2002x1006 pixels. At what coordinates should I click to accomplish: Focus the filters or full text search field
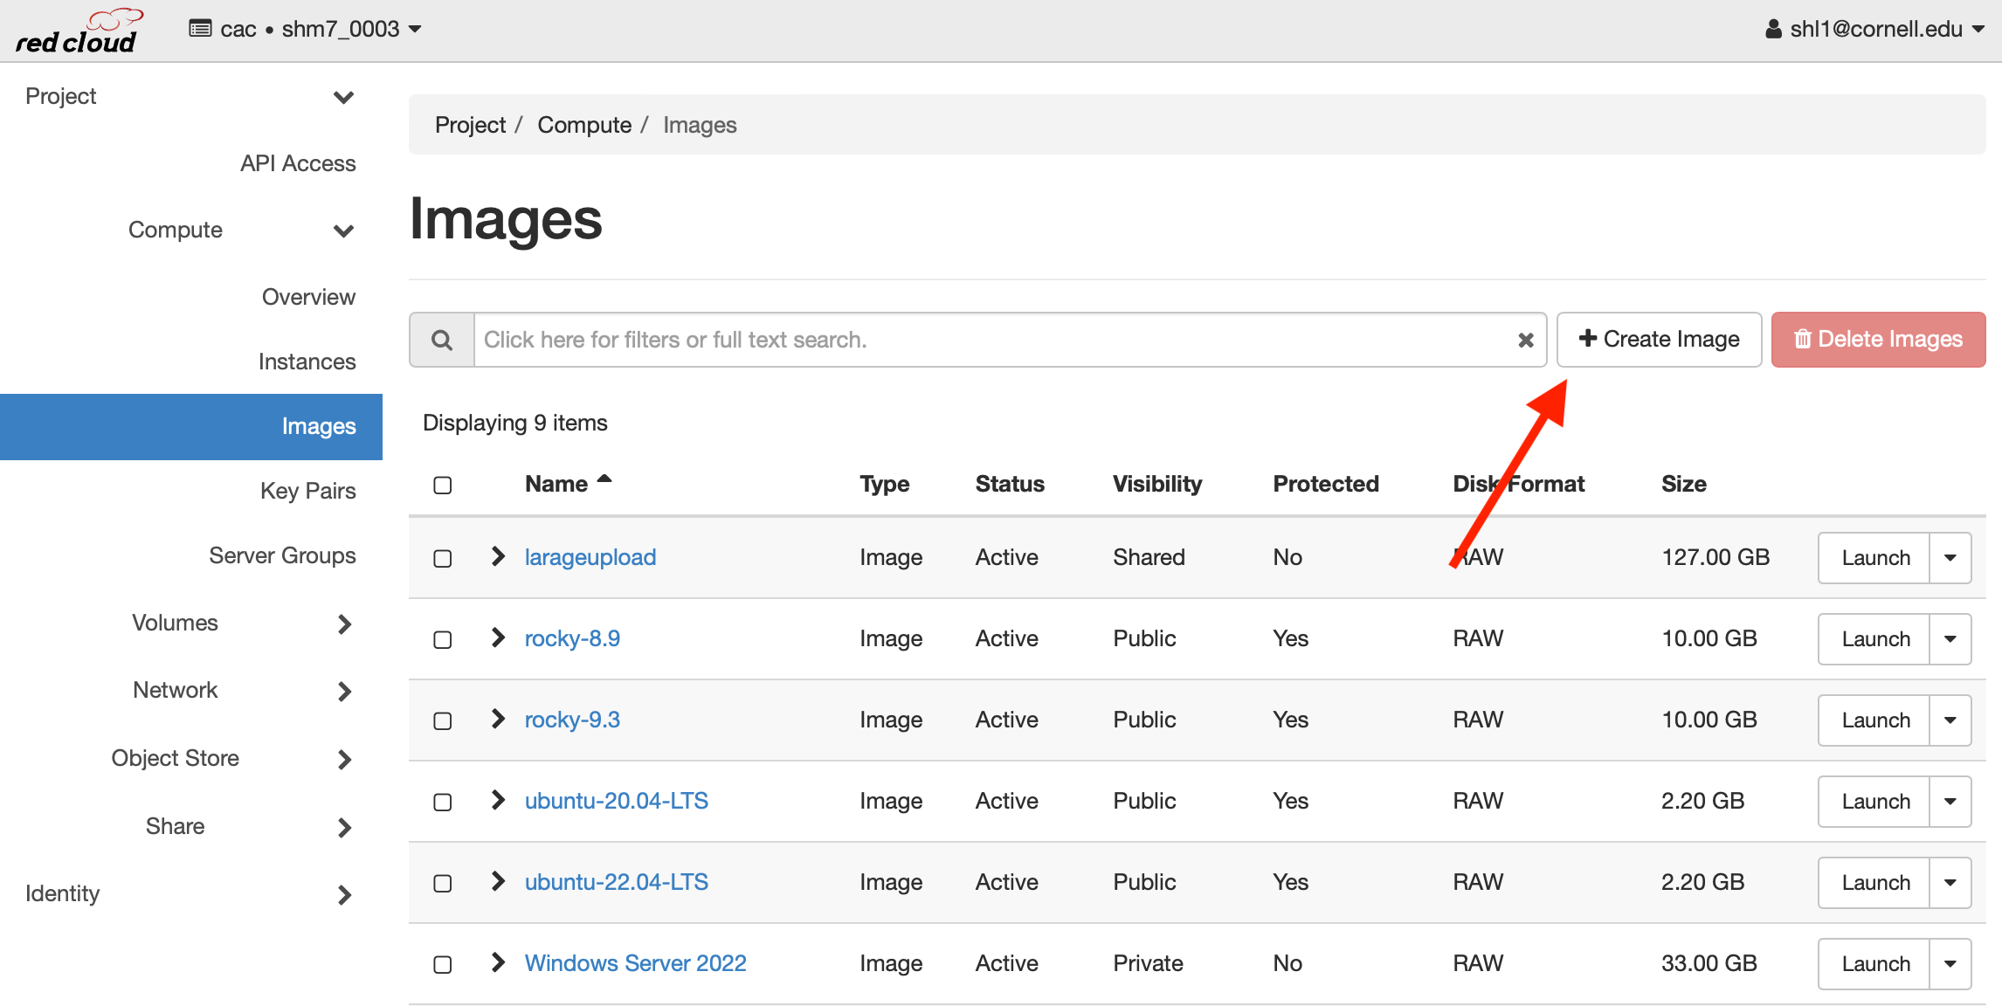(991, 340)
